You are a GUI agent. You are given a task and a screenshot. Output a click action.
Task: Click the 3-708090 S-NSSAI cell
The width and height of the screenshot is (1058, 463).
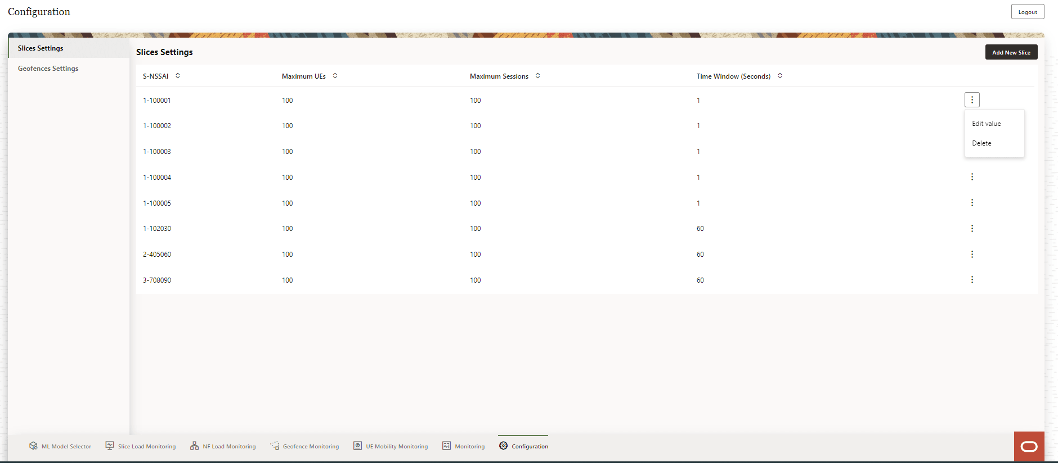tap(157, 280)
